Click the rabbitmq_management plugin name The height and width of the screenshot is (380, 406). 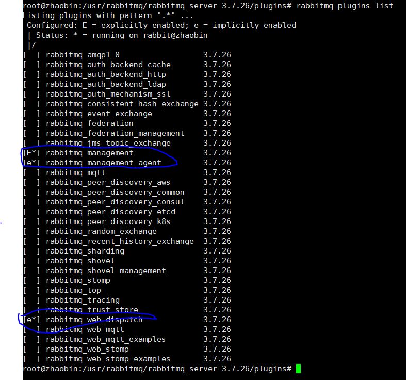coord(90,153)
